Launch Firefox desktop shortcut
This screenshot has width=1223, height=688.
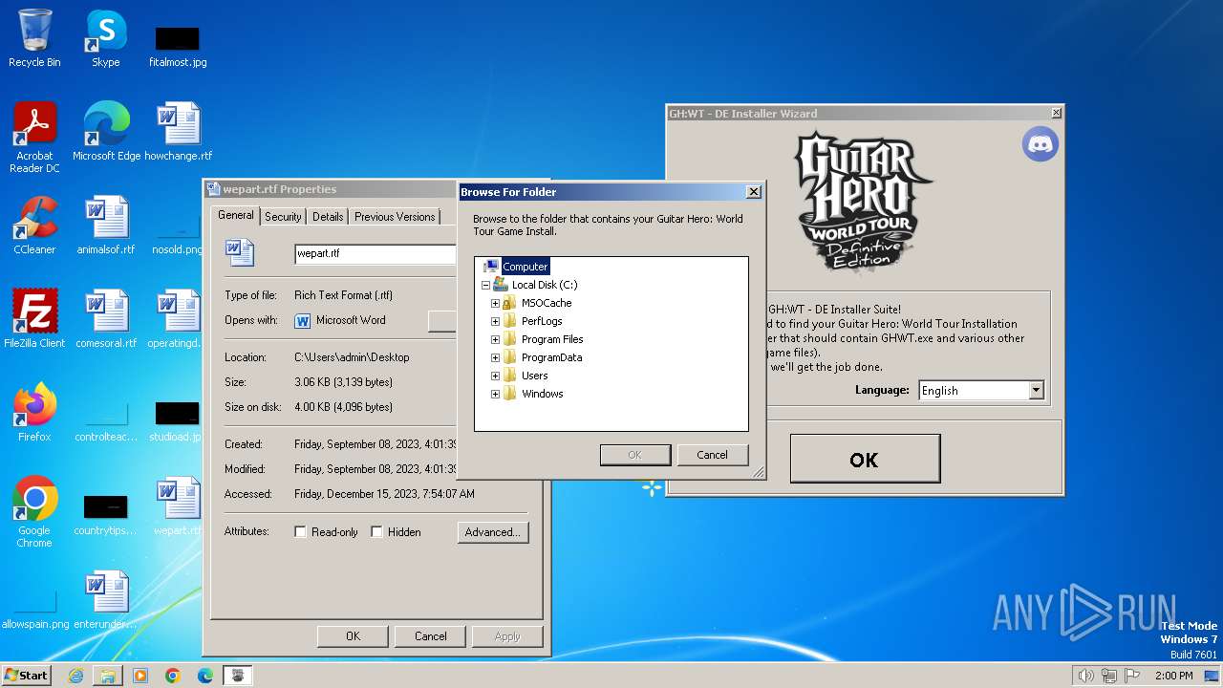34,413
